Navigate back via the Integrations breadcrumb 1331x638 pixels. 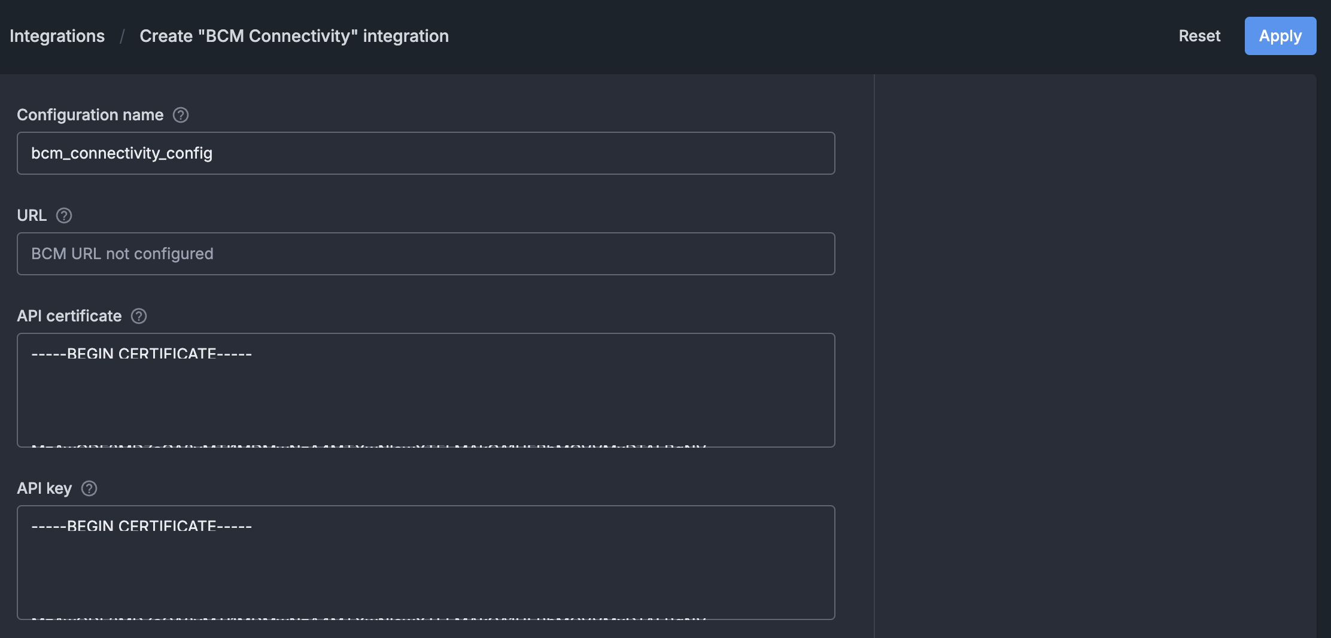pos(57,36)
